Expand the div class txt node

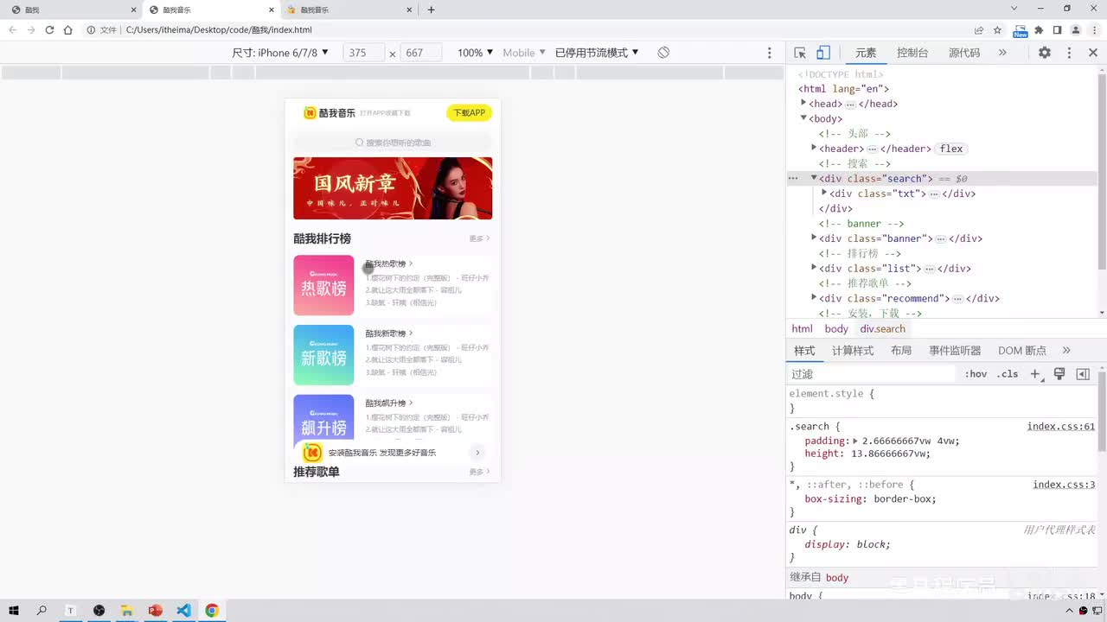coord(824,193)
